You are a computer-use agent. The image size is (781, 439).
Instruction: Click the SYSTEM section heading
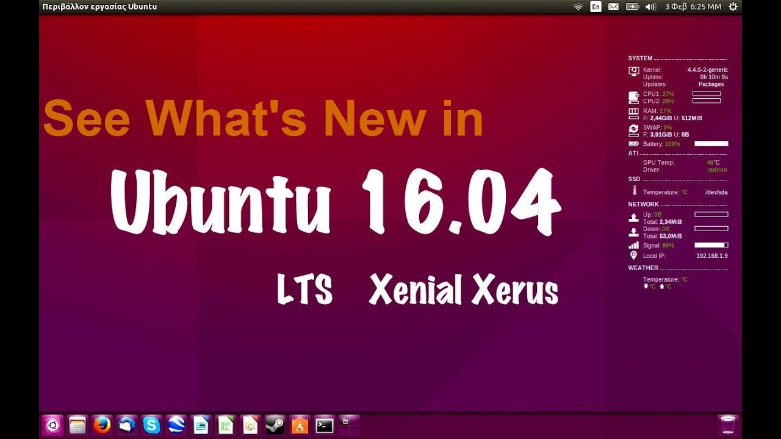pos(640,59)
